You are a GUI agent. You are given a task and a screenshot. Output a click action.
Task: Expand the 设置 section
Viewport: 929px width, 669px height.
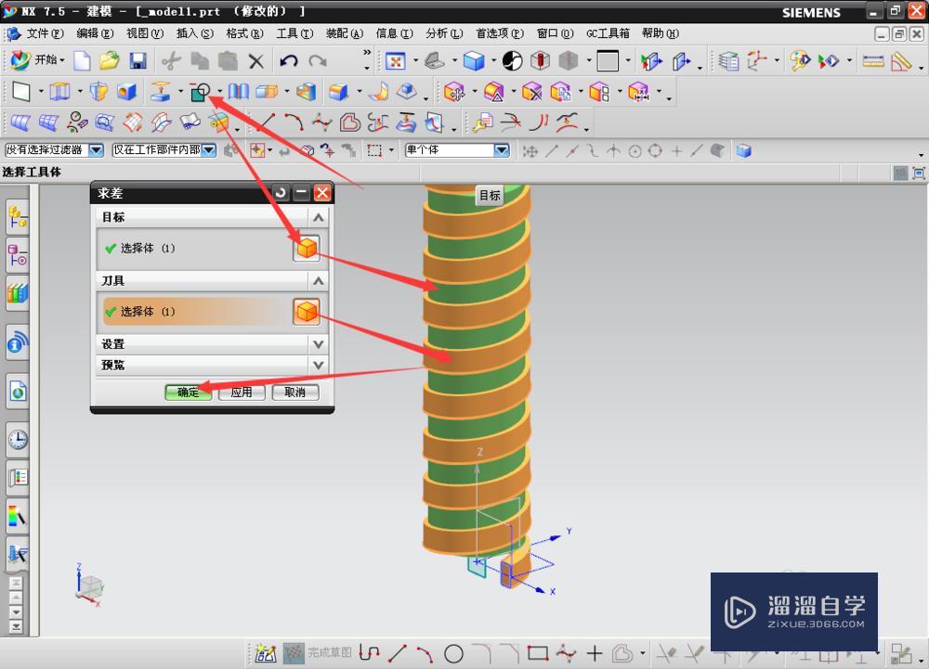point(318,343)
